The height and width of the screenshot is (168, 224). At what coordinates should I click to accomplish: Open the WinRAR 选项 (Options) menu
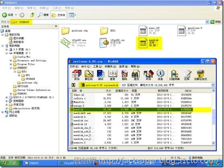[123, 67]
